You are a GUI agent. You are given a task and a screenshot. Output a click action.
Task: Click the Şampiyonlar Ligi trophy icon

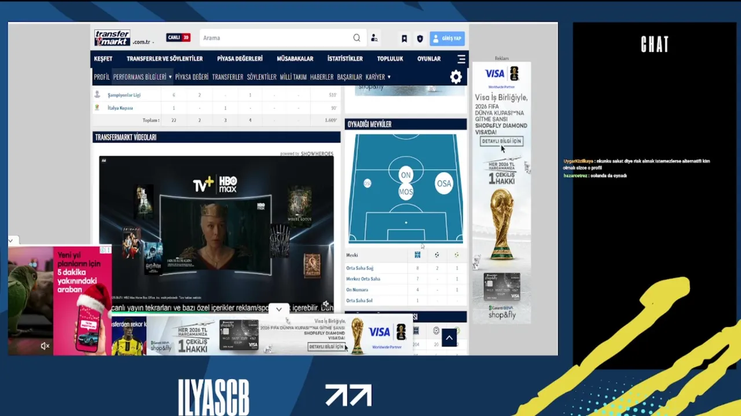(x=97, y=94)
